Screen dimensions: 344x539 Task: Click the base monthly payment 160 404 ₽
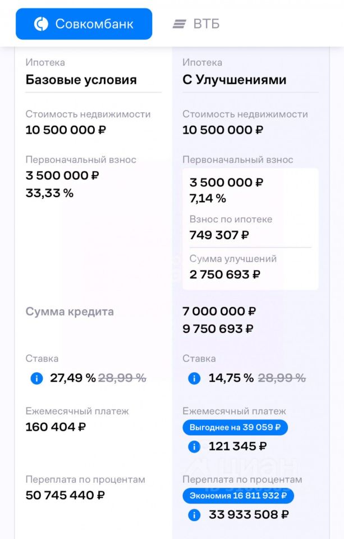tap(56, 427)
